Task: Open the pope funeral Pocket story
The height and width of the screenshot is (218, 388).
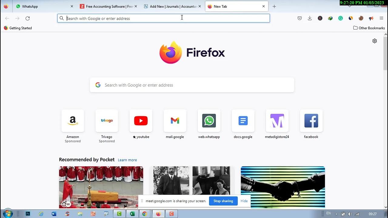Action: click(101, 187)
